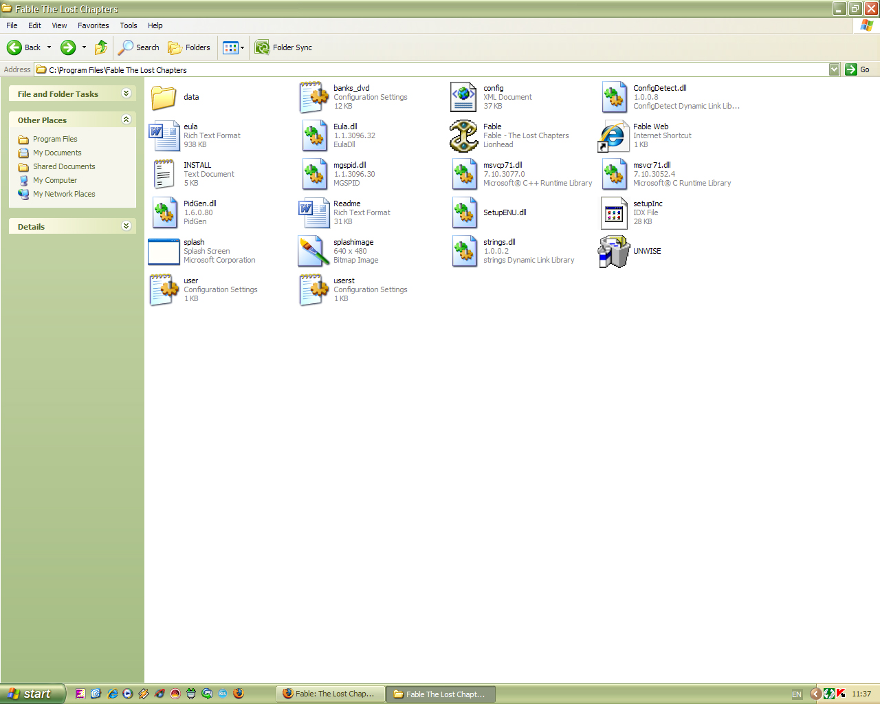Viewport: 880px width, 704px height.
Task: Click the UNWISE uninstaller icon
Action: [x=614, y=251]
